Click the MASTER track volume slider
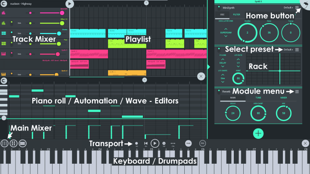The width and height of the screenshot is (310, 174). (x=51, y=12)
